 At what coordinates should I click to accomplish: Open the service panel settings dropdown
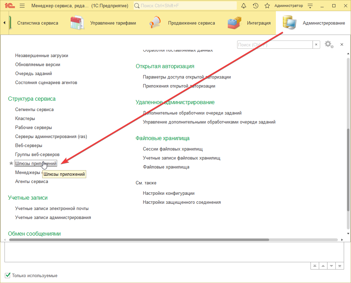[310, 6]
